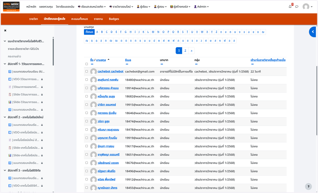Open the ผู้เรียน dropdown menu

143,7
